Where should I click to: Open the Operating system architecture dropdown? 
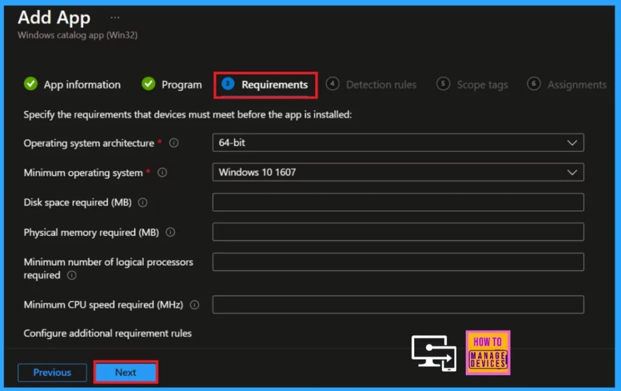pos(398,143)
